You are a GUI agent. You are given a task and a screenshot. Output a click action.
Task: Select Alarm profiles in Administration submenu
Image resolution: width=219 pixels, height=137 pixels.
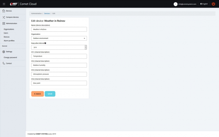(x=9, y=41)
